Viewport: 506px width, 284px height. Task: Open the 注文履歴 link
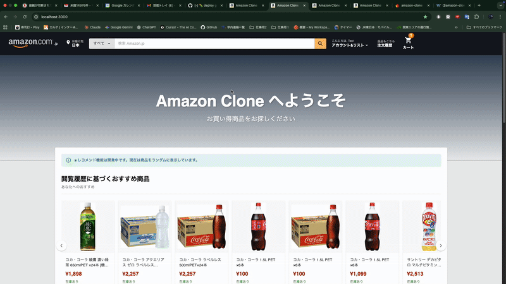pos(386,44)
